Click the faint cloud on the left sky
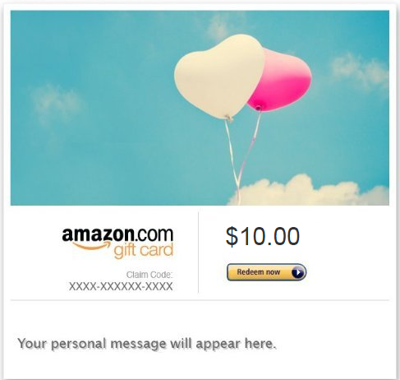 coord(56,103)
